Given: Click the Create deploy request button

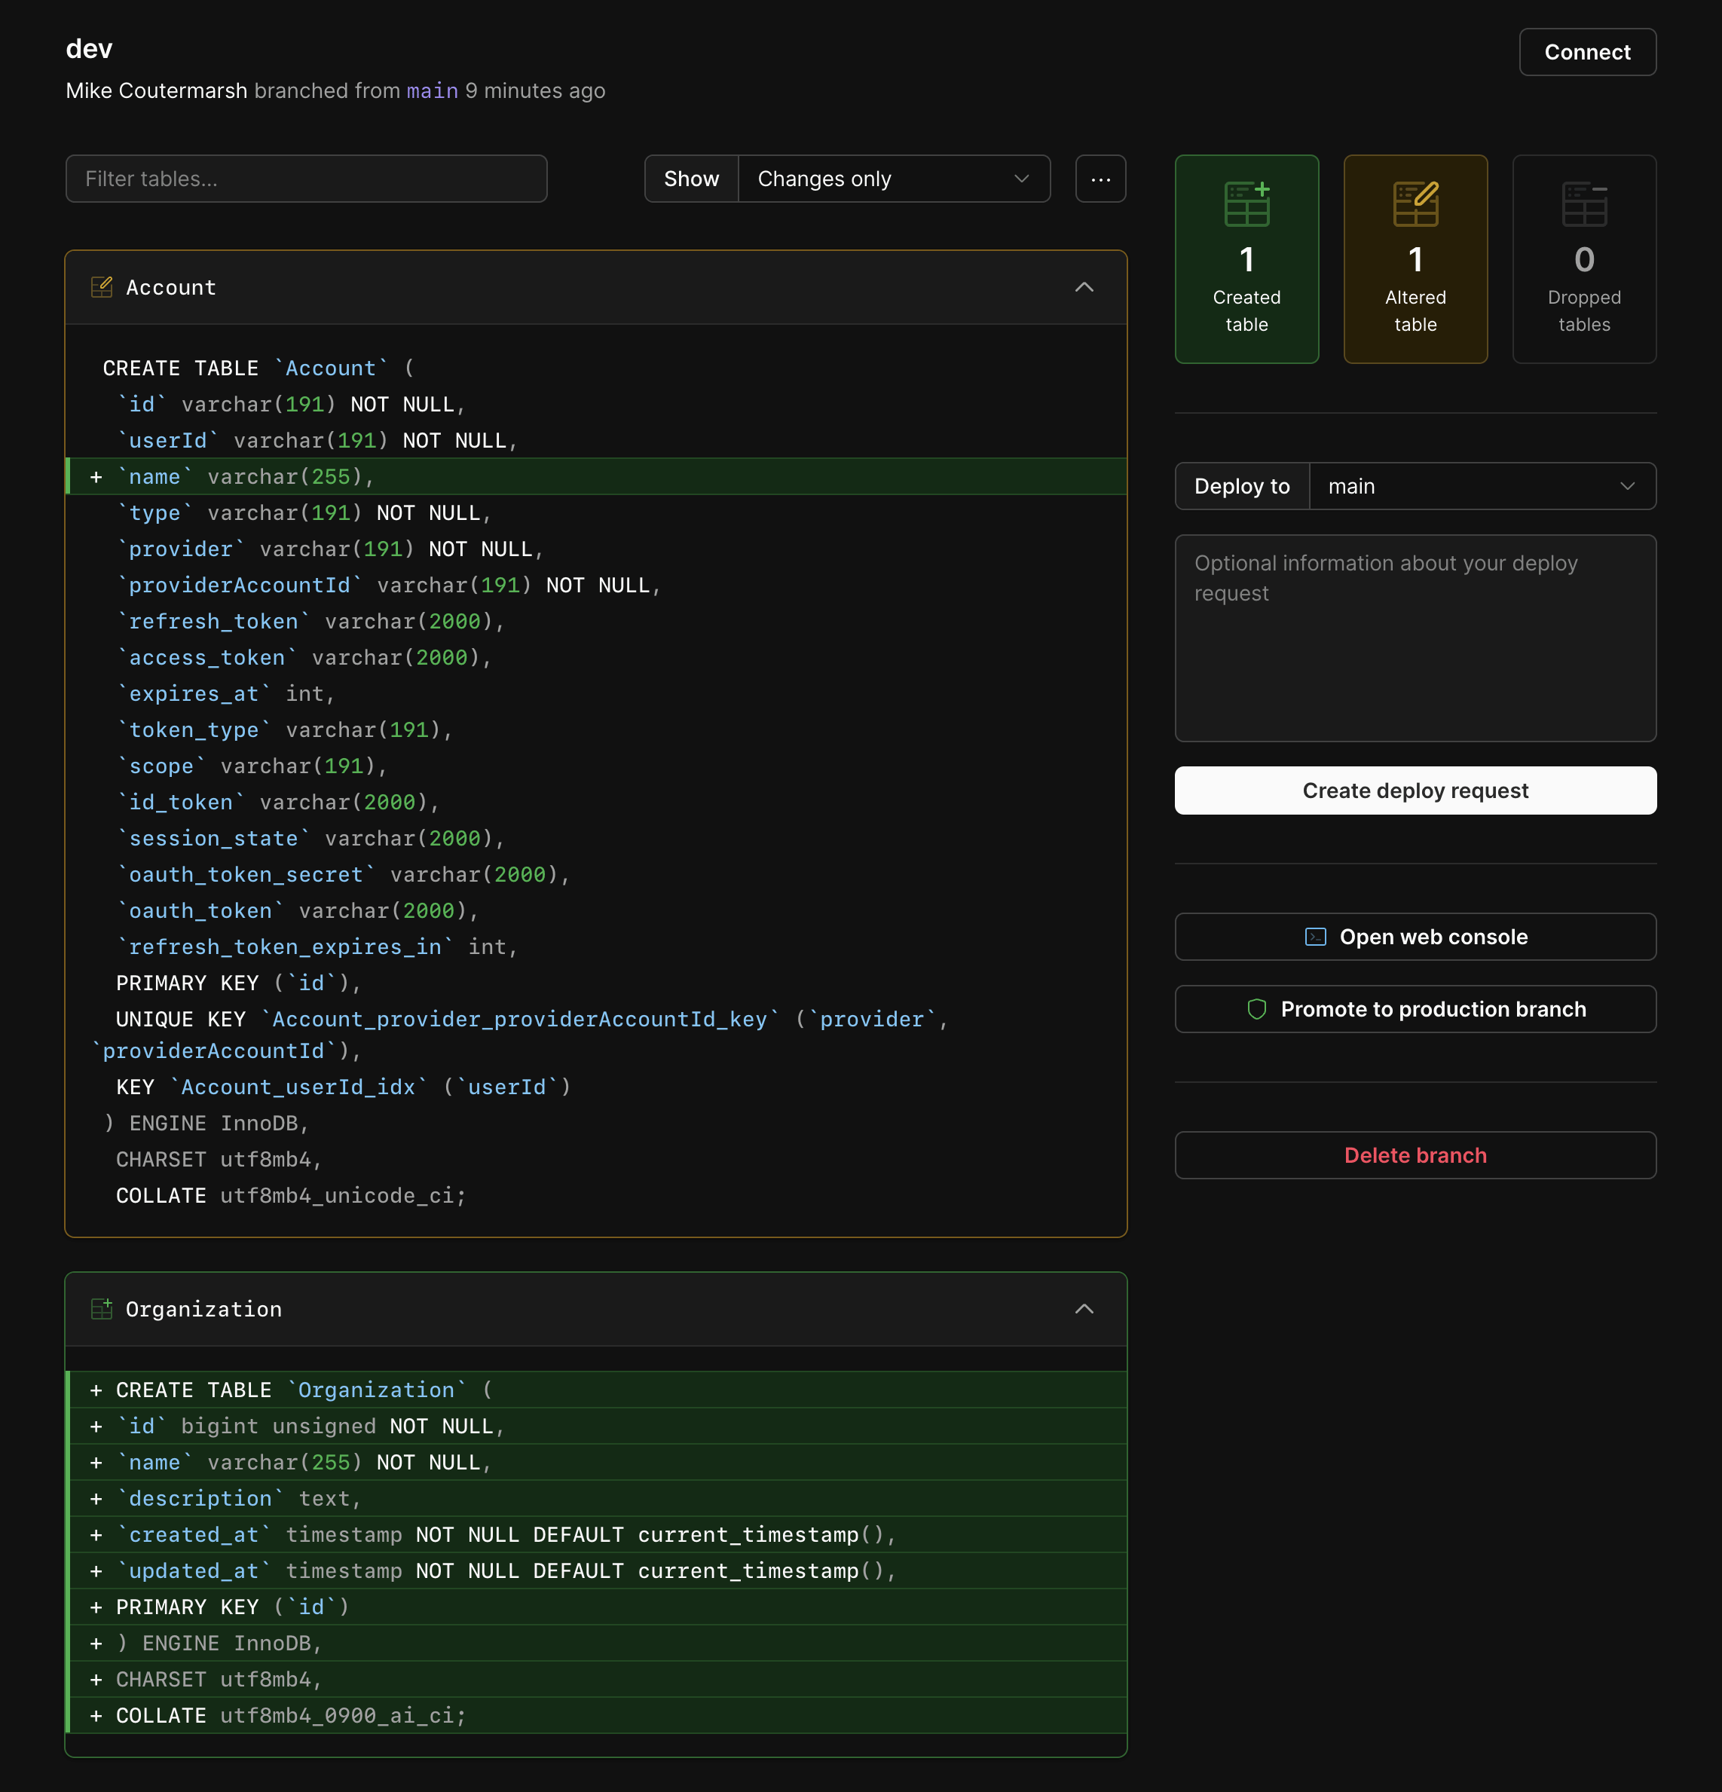Looking at the screenshot, I should (x=1415, y=789).
